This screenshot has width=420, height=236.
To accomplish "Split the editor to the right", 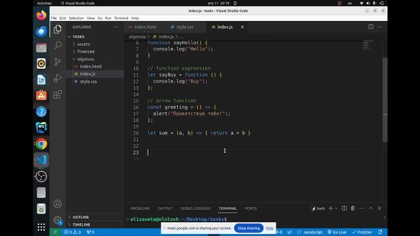I will pos(371,27).
